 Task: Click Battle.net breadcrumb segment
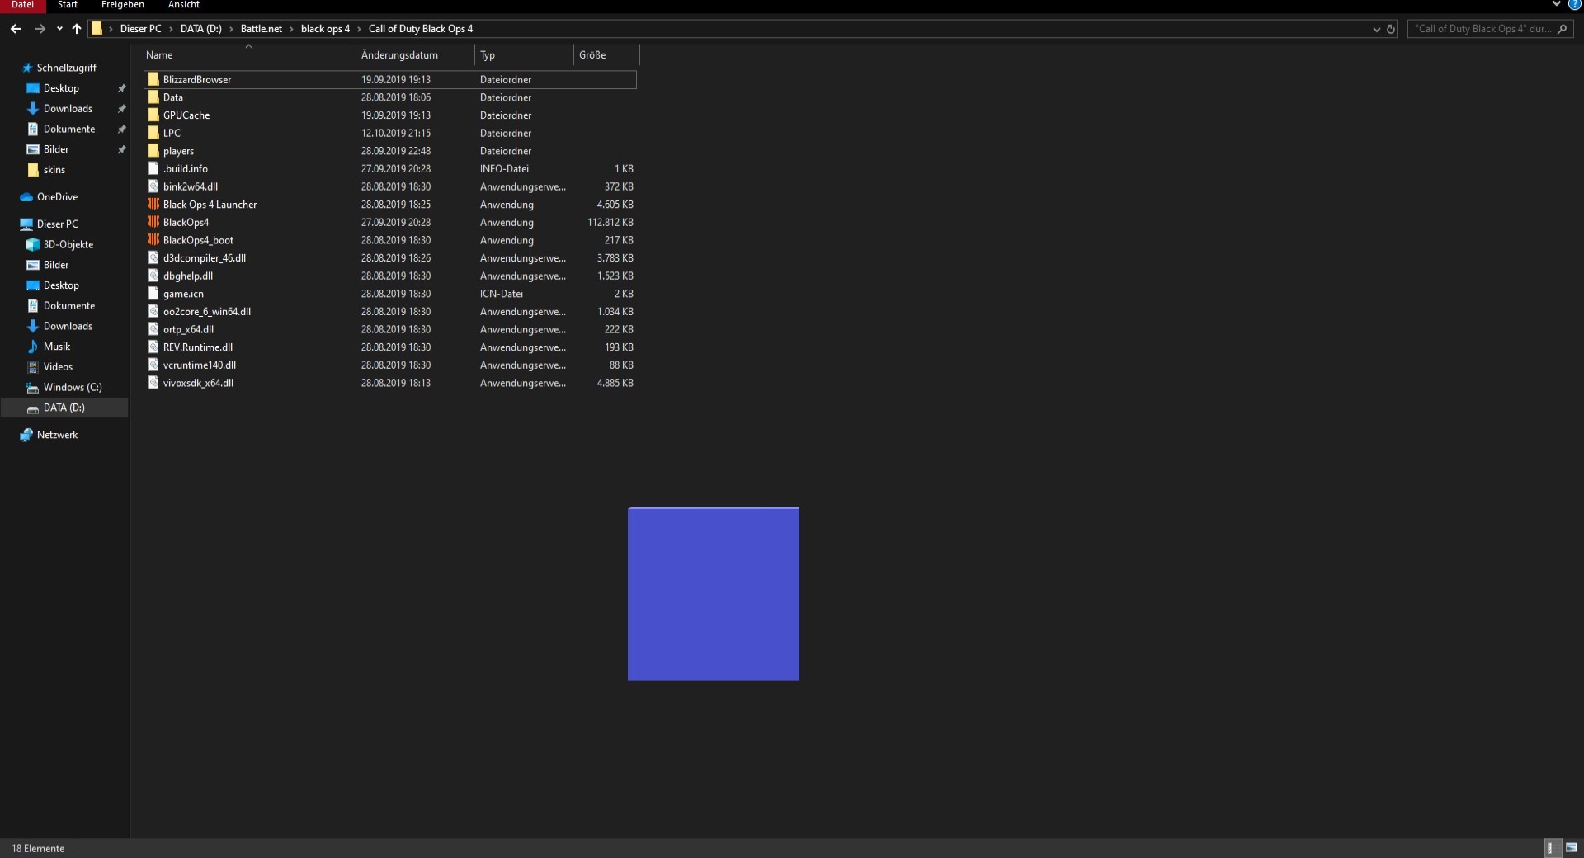262,29
